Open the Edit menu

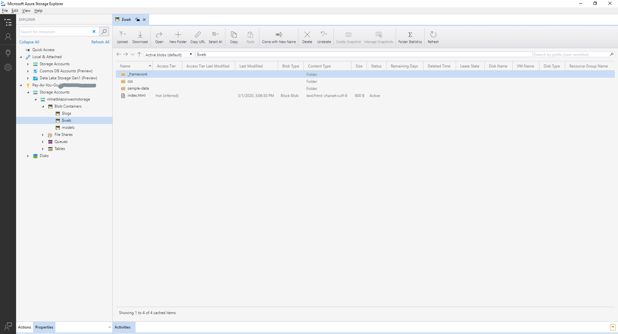pos(15,10)
